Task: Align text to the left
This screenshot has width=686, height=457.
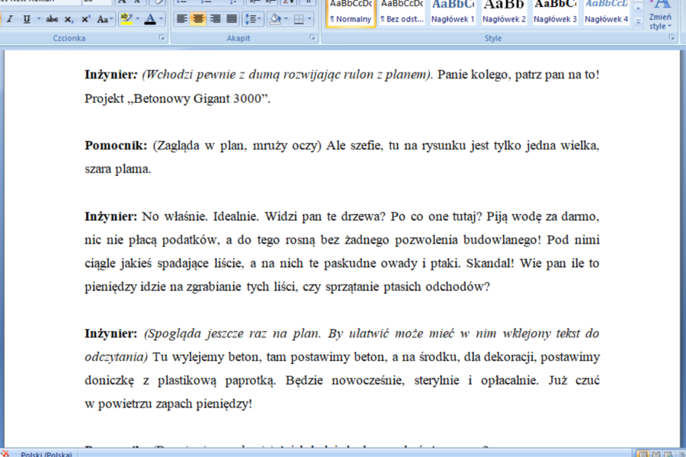Action: 181,19
